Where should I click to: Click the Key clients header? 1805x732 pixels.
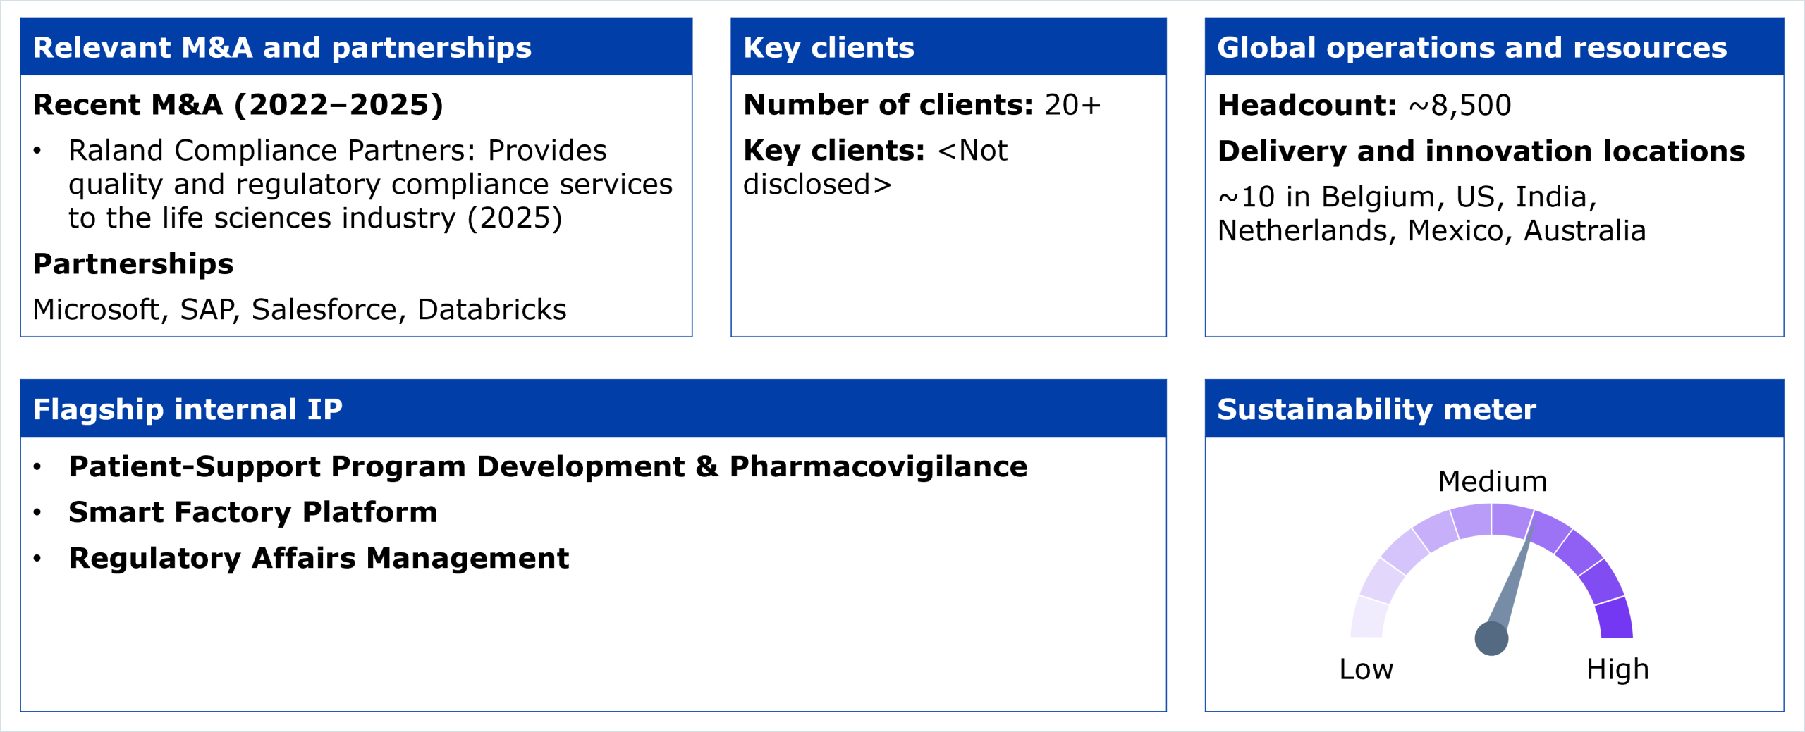828,47
